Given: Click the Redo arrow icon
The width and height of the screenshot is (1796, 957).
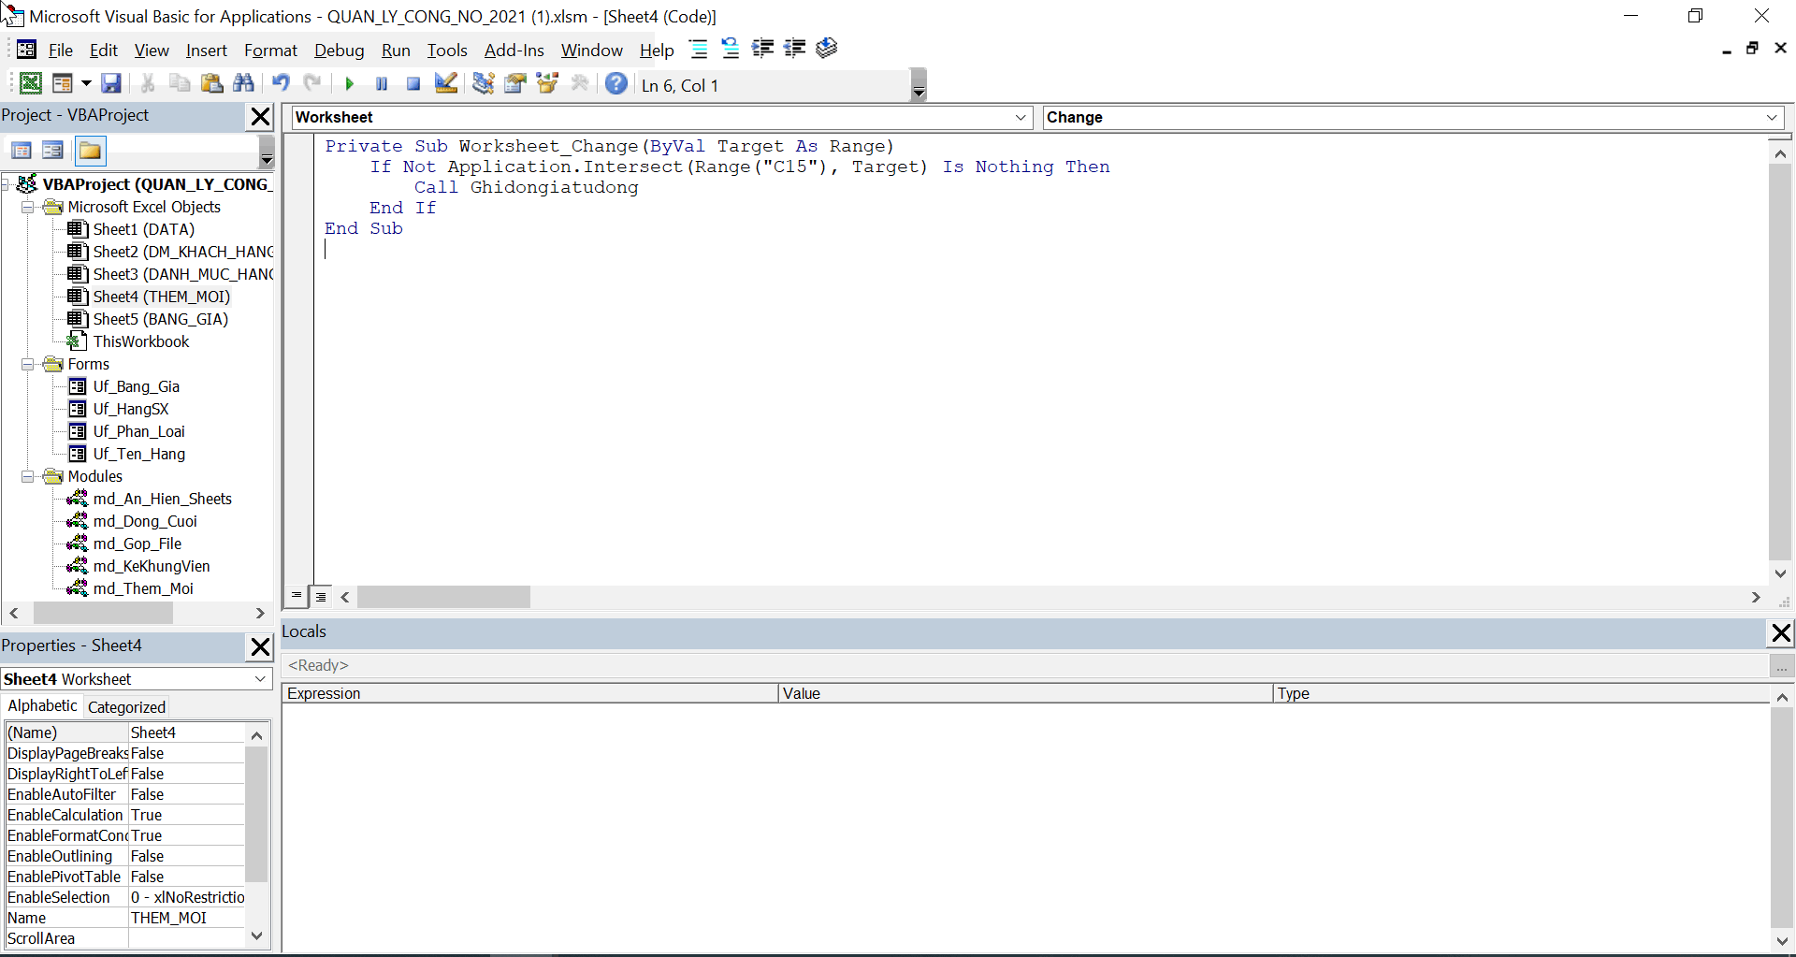Looking at the screenshot, I should click(x=312, y=84).
